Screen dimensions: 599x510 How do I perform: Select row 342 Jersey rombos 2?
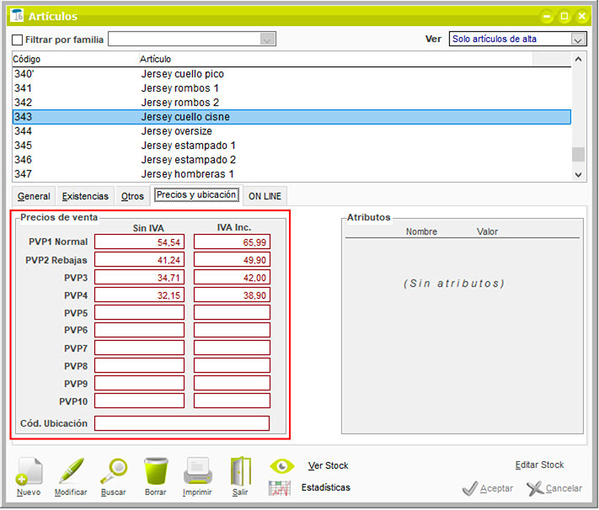(x=291, y=103)
